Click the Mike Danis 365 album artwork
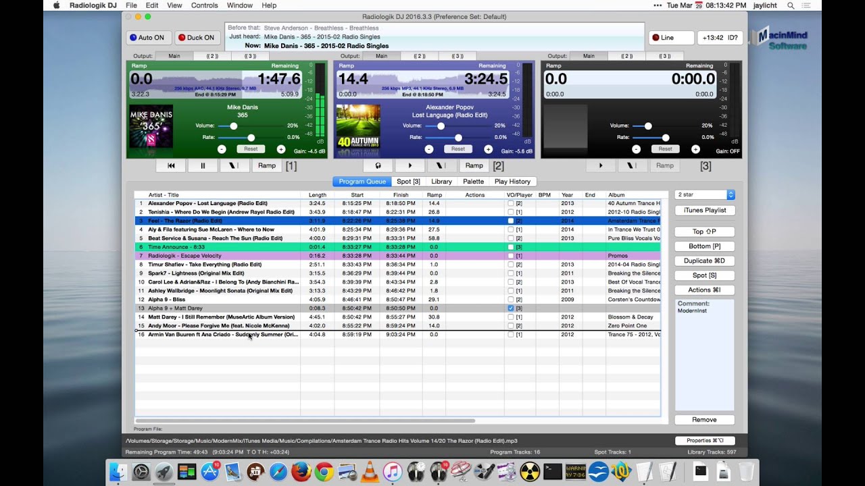The image size is (865, 486). coord(151,126)
